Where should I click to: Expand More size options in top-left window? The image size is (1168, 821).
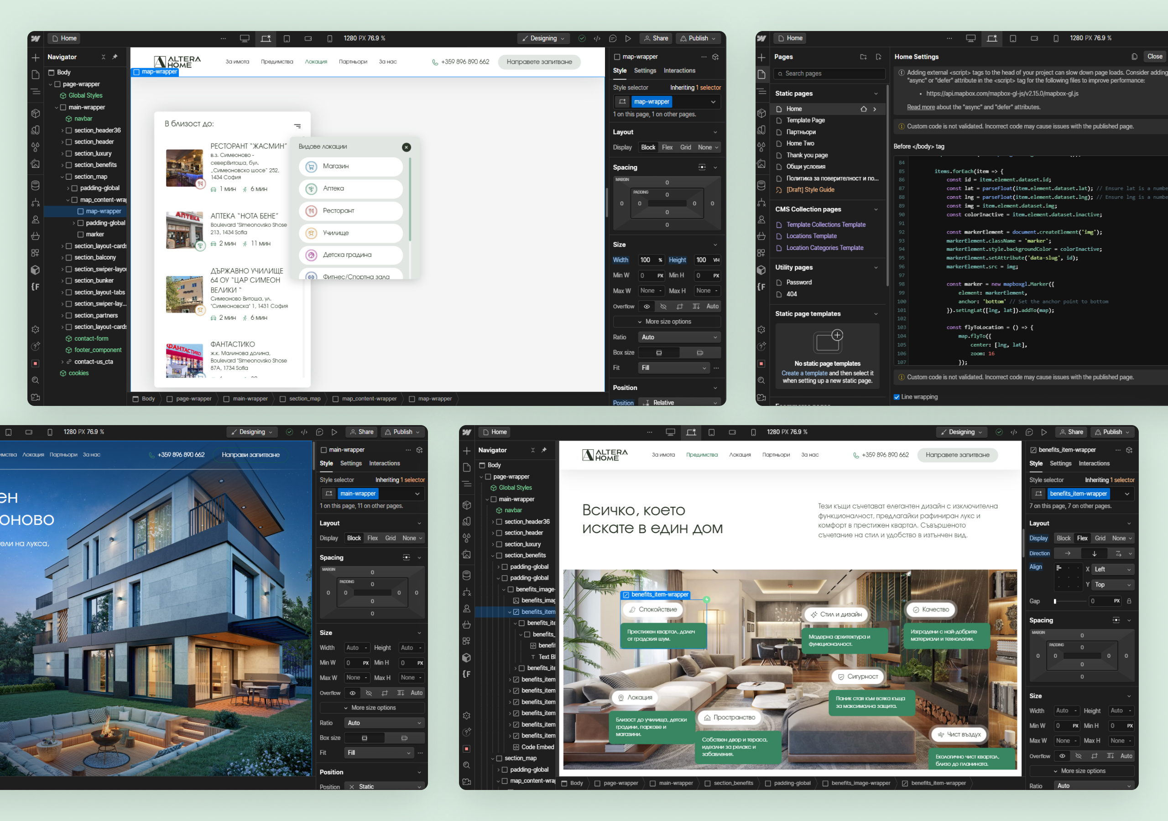(667, 322)
